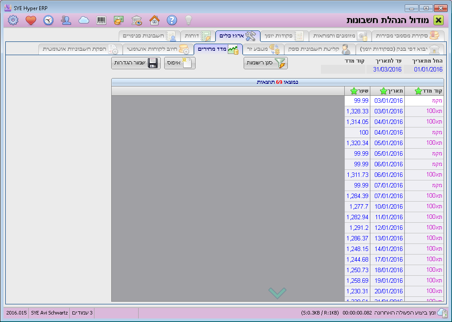Screen dimensions: 452x322
Task: Click the איפוס reset button
Action: [180, 63]
